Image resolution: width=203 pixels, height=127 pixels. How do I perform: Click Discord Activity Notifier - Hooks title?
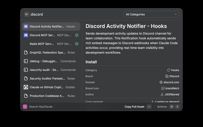click(126, 26)
